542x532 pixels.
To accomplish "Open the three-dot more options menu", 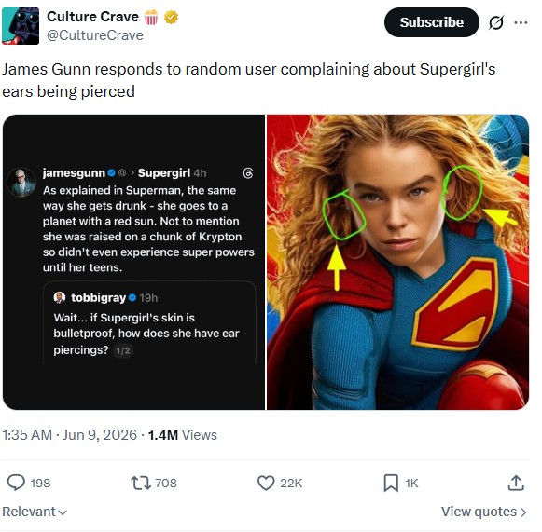I will [521, 22].
